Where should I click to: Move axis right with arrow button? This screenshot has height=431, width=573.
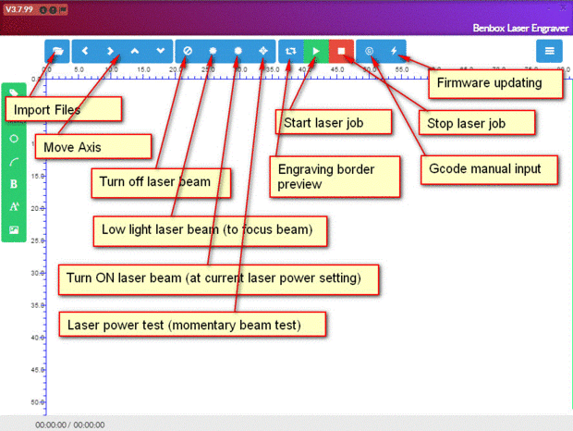pyautogui.click(x=110, y=51)
